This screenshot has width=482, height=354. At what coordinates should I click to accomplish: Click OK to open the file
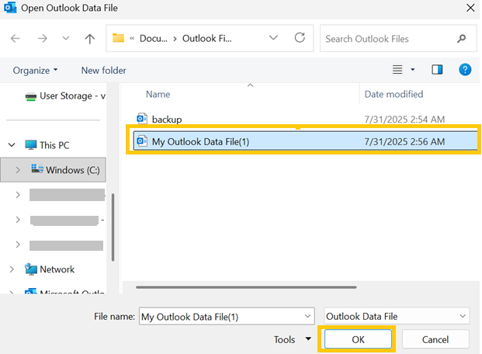point(358,339)
